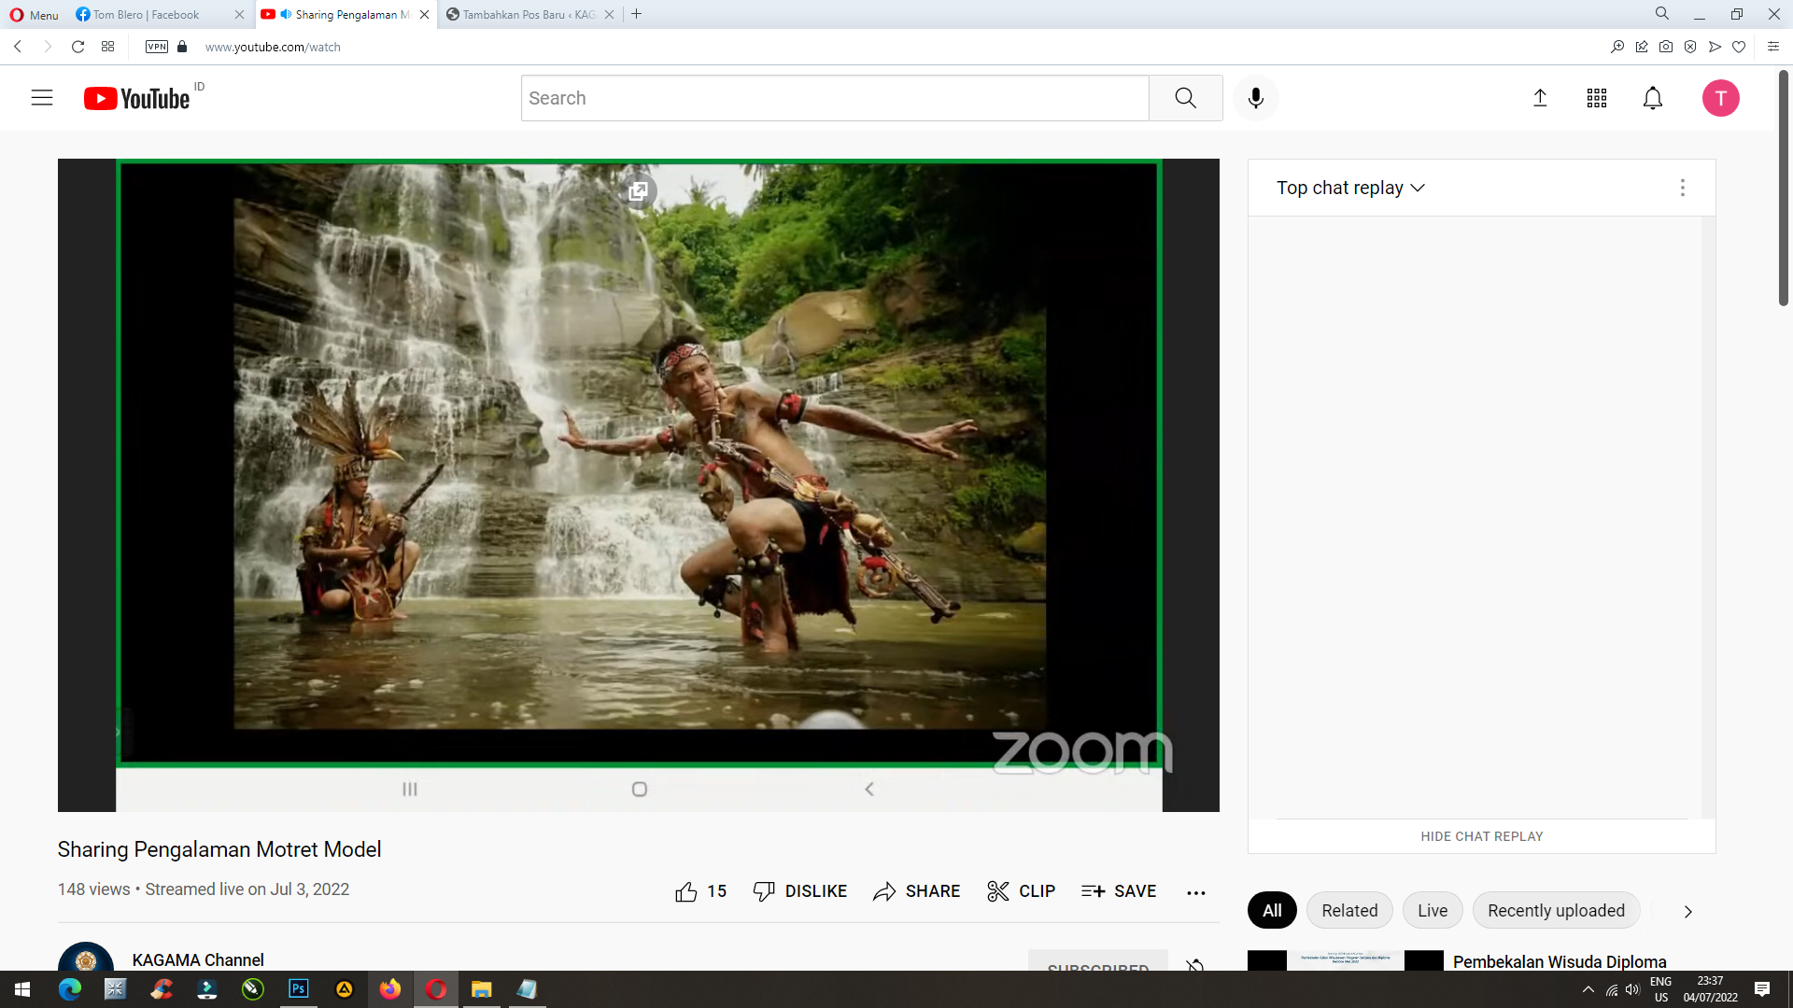Click the CLIP scissors button
1793x1008 pixels.
[x=1022, y=891]
